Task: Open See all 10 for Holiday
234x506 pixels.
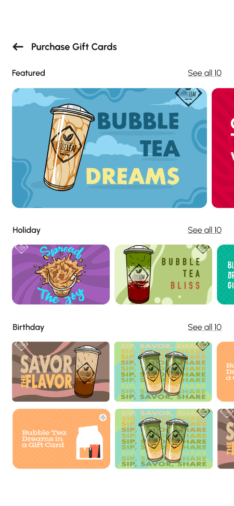Action: [204, 230]
